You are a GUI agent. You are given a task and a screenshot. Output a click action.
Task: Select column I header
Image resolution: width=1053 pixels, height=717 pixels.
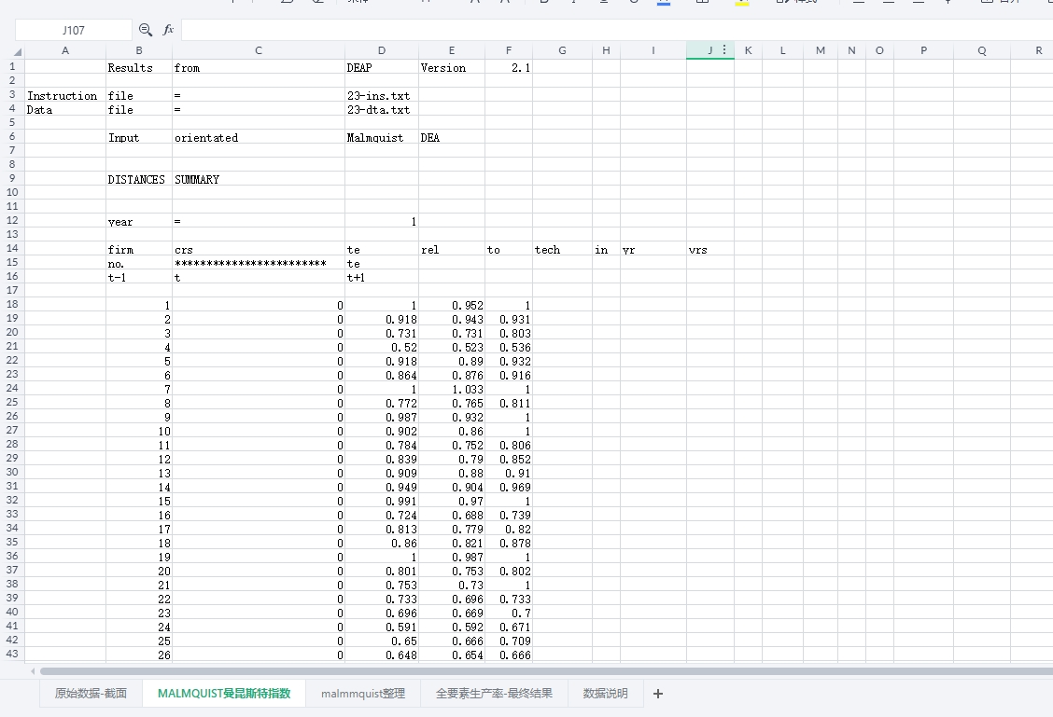tap(653, 51)
